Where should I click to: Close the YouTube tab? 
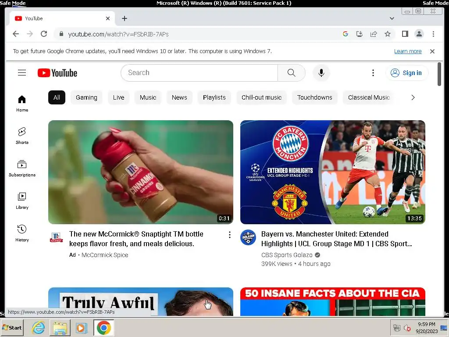(108, 18)
